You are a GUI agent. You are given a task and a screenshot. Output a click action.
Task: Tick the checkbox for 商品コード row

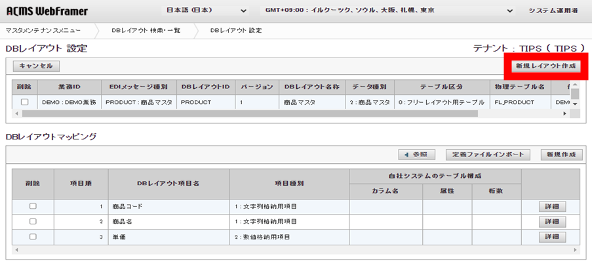33,206
